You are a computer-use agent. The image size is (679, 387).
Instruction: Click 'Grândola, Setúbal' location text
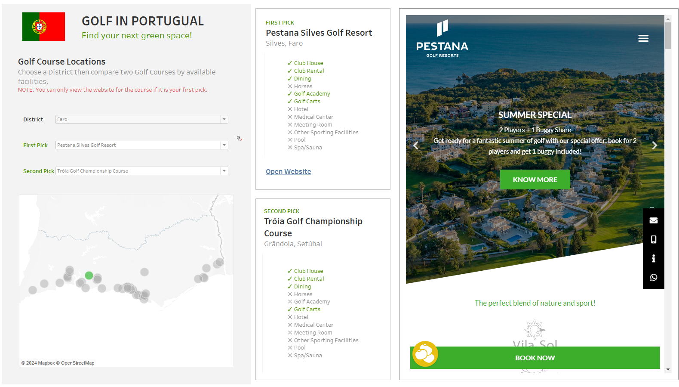[293, 244]
